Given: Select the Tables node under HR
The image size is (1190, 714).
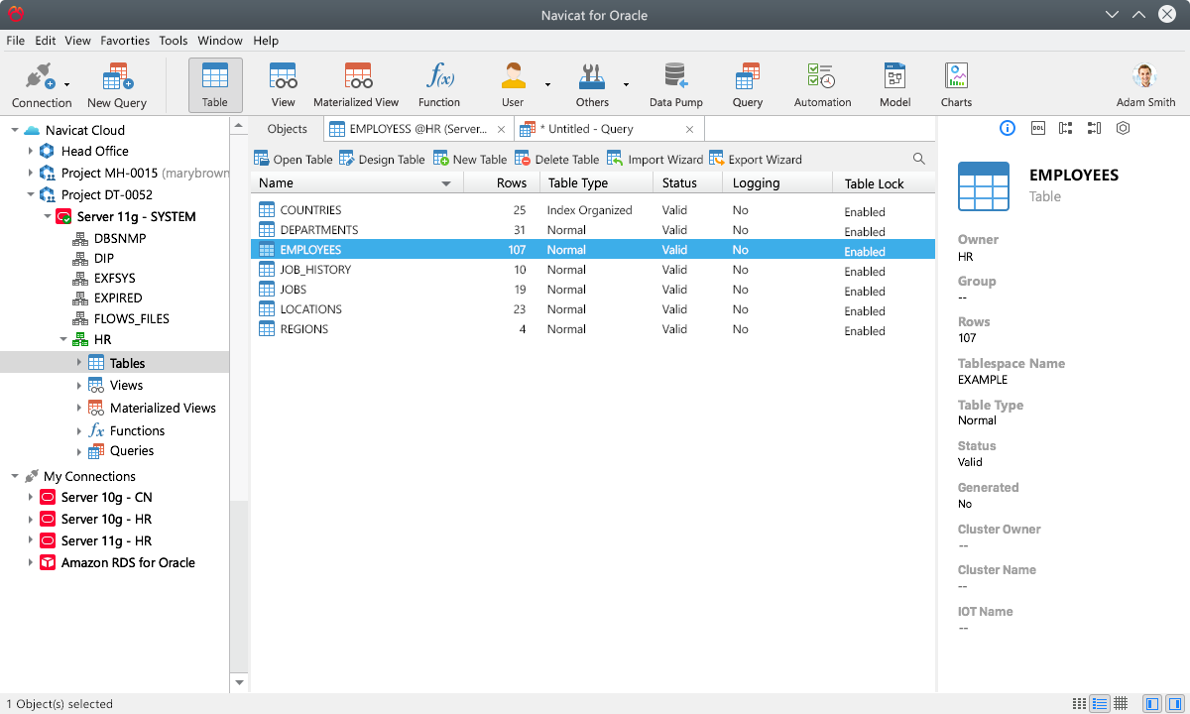Looking at the screenshot, I should [114, 363].
